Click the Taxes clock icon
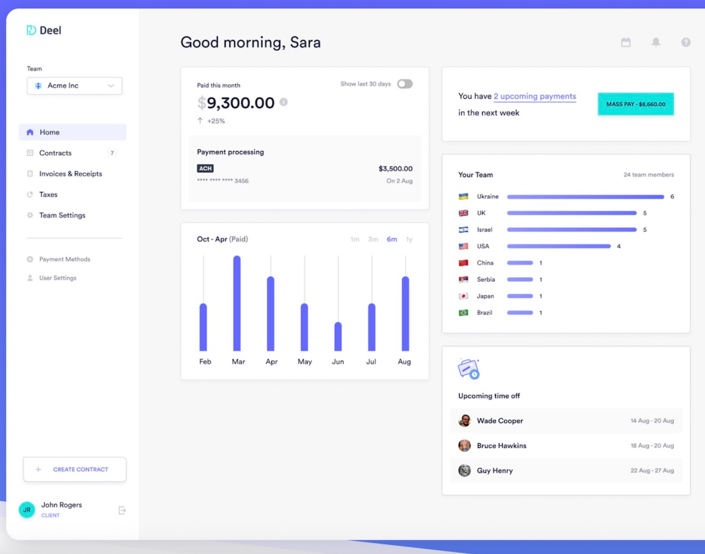705x554 pixels. pos(29,194)
